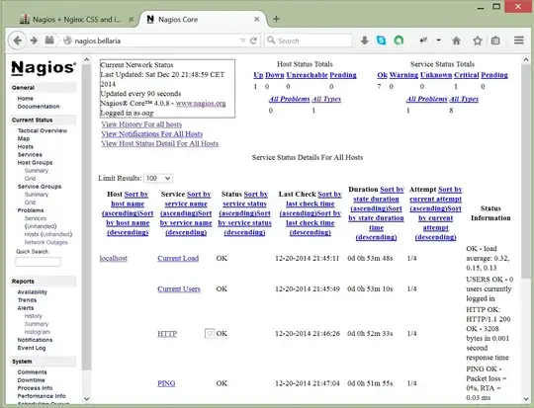Viewport: 534px width, 408px height.
Task: Click the sidebar scroll down arrow
Action: (86, 398)
